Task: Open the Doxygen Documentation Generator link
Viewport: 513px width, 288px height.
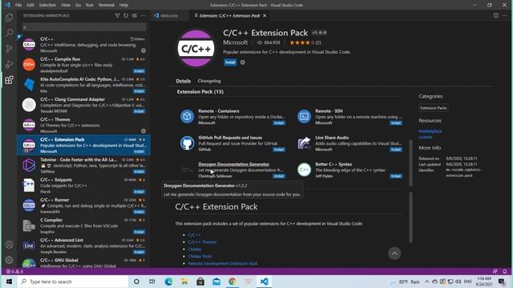Action: (x=233, y=164)
